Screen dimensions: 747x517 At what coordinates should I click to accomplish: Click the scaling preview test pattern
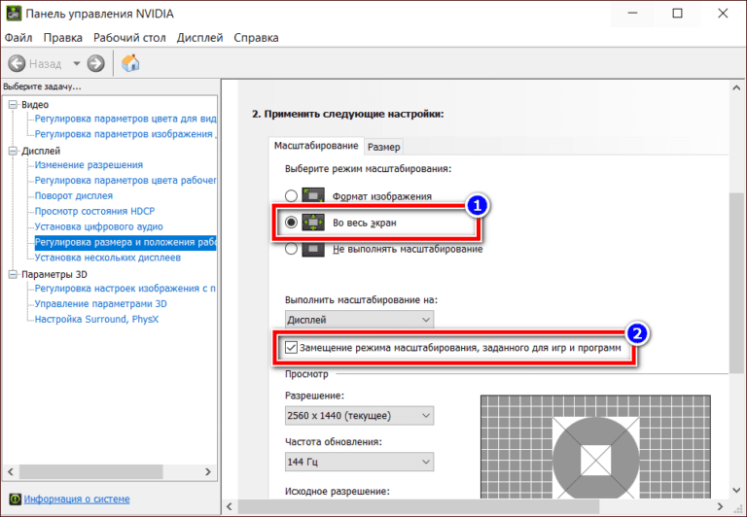[x=595, y=446]
